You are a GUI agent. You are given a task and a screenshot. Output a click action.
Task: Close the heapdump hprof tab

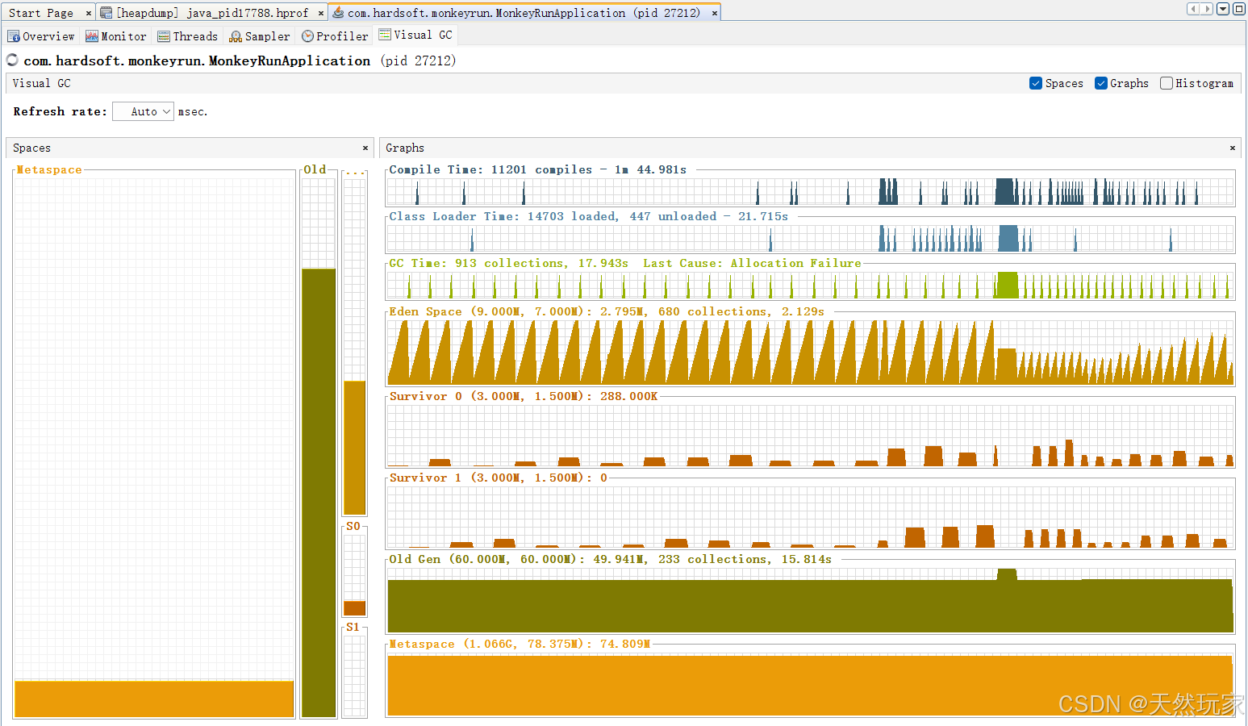321,13
